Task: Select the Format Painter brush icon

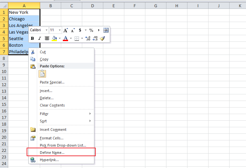Action: point(102,38)
